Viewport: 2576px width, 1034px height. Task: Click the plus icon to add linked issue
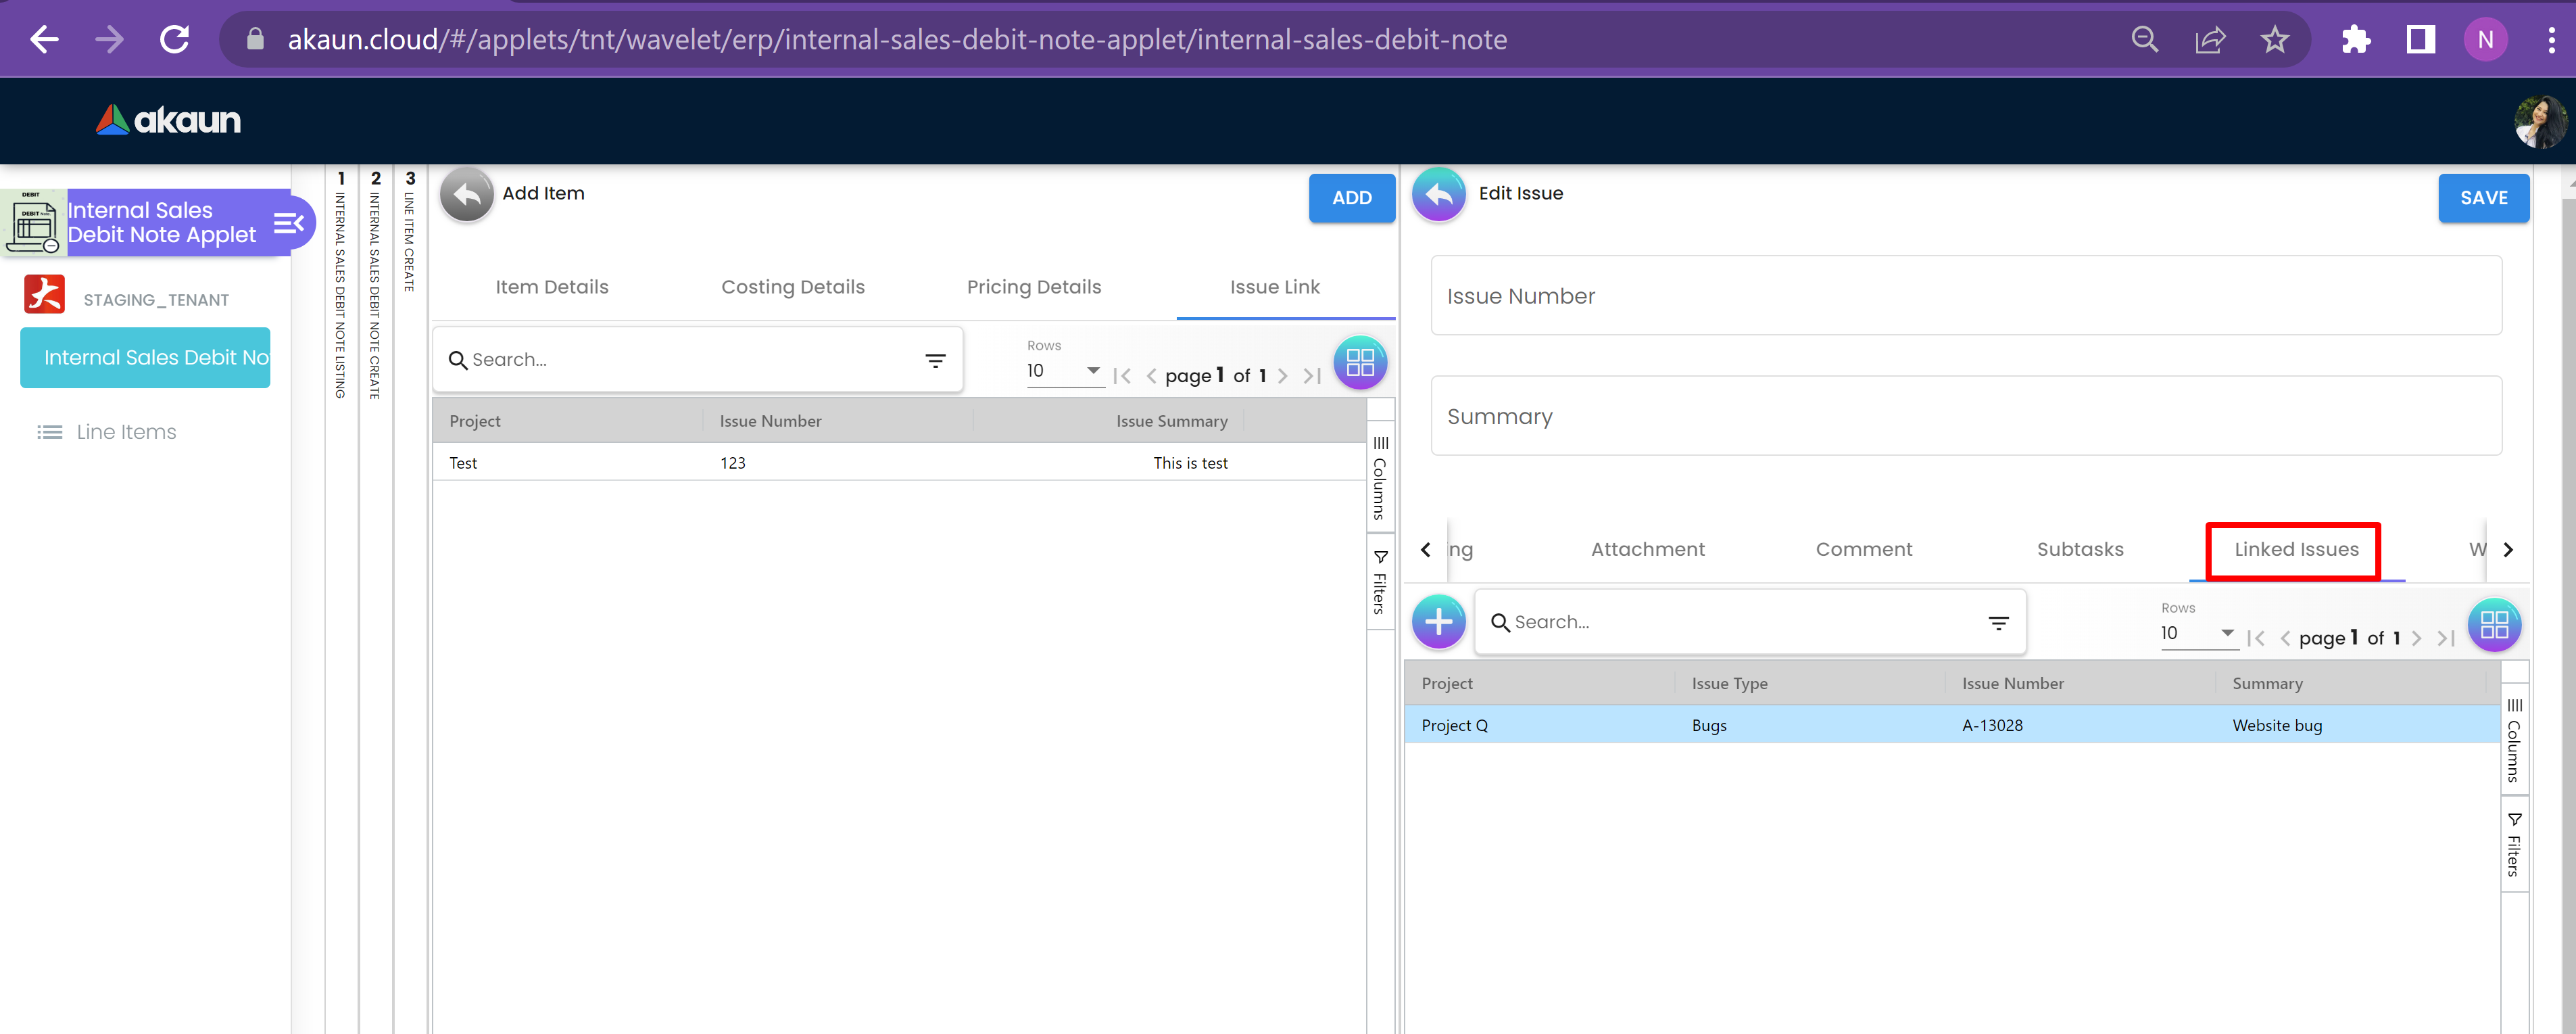coord(1438,622)
